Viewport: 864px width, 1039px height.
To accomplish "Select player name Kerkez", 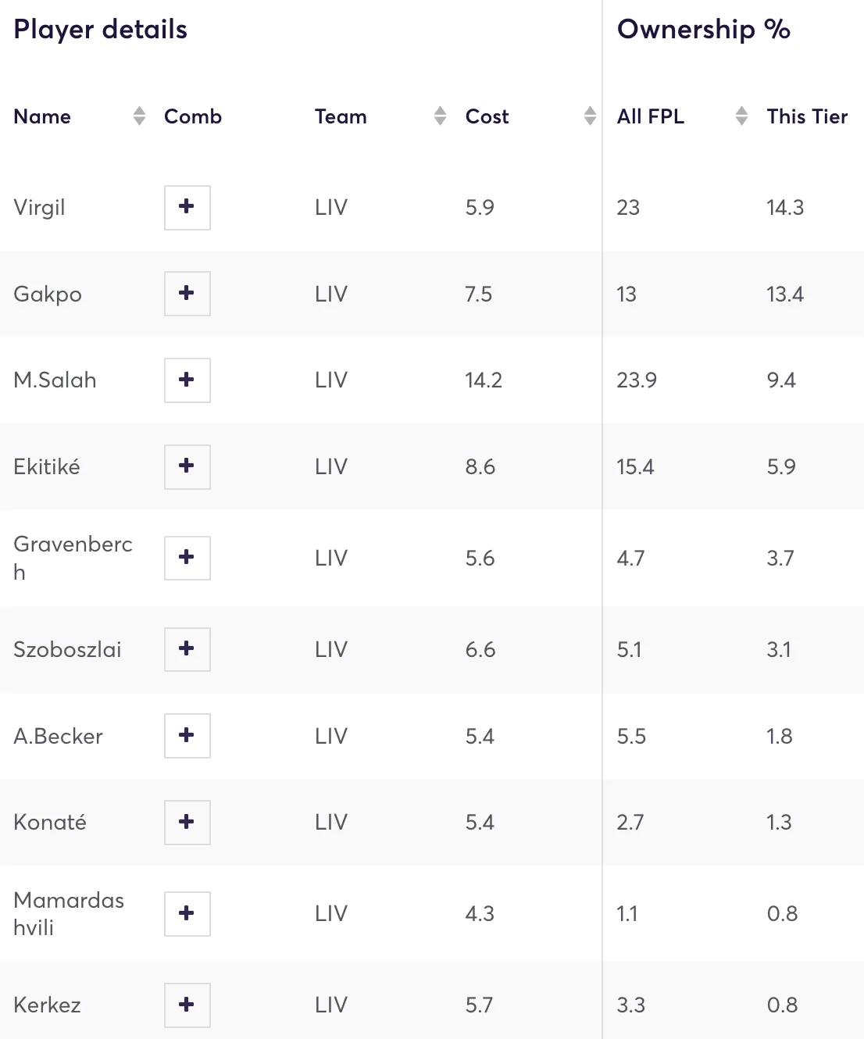I will click(47, 1005).
